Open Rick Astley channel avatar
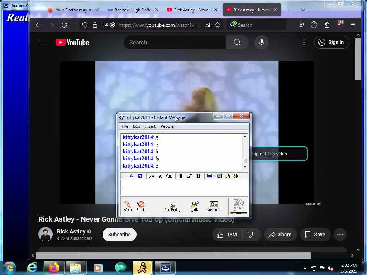Screen dimensions: 367x275 click(x=46, y=234)
